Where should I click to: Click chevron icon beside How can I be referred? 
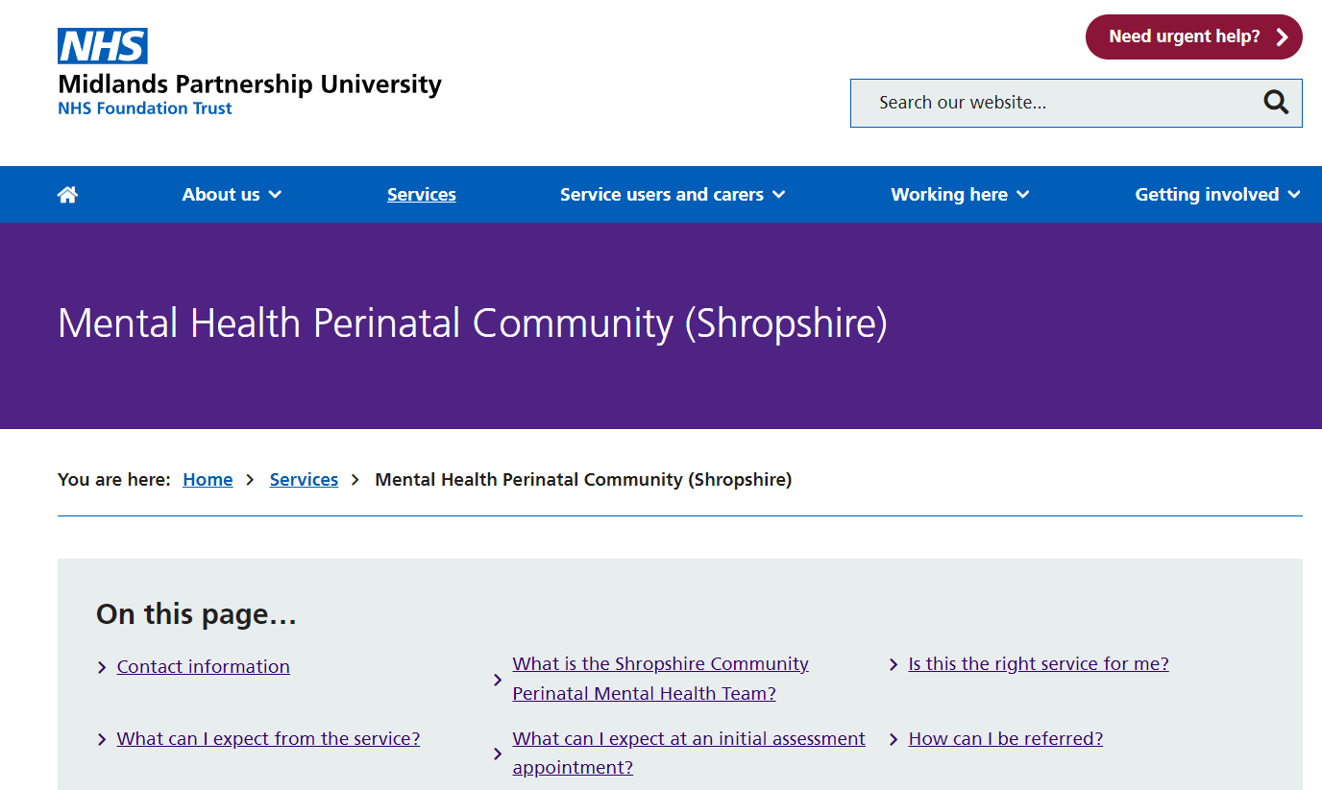tap(894, 739)
